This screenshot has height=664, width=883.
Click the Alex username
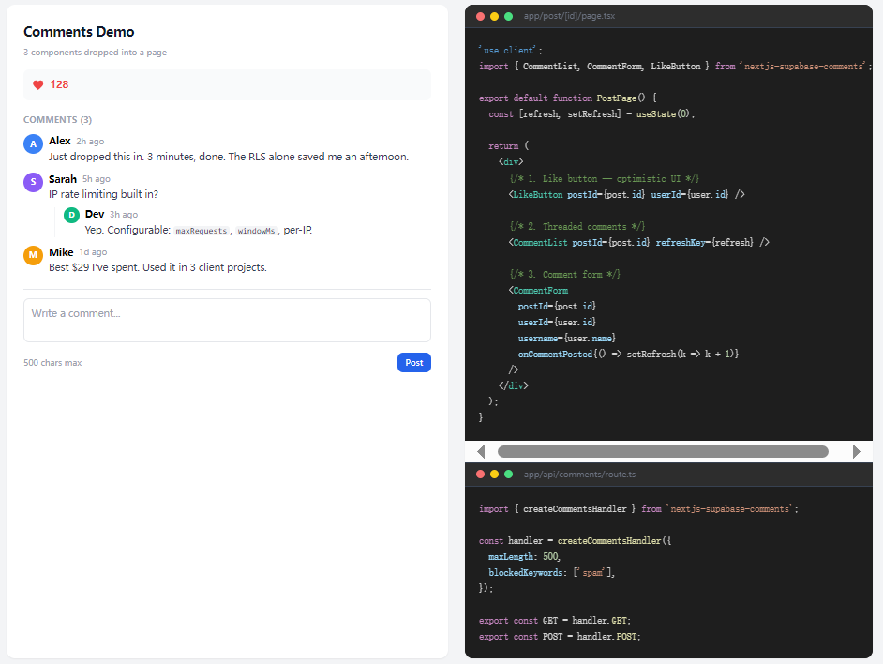60,141
